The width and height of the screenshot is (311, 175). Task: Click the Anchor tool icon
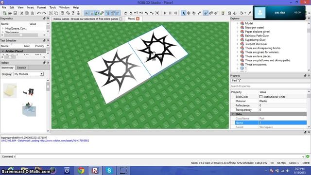(235, 13)
